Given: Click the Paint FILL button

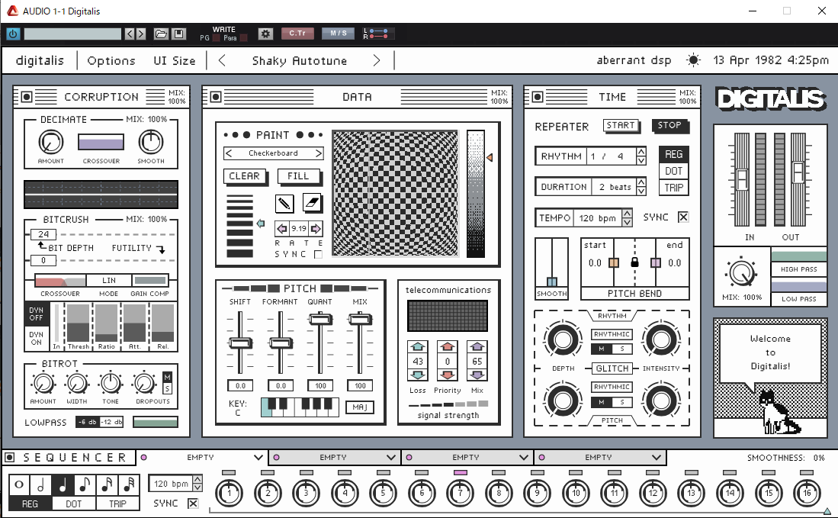Looking at the screenshot, I should coord(298,176).
